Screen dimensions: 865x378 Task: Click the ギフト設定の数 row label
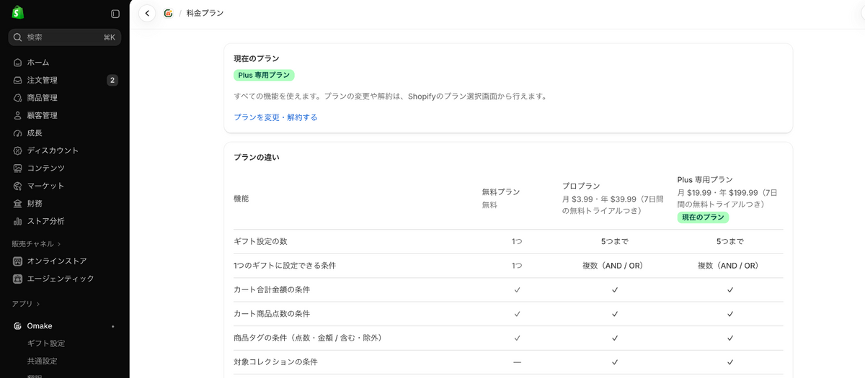260,241
